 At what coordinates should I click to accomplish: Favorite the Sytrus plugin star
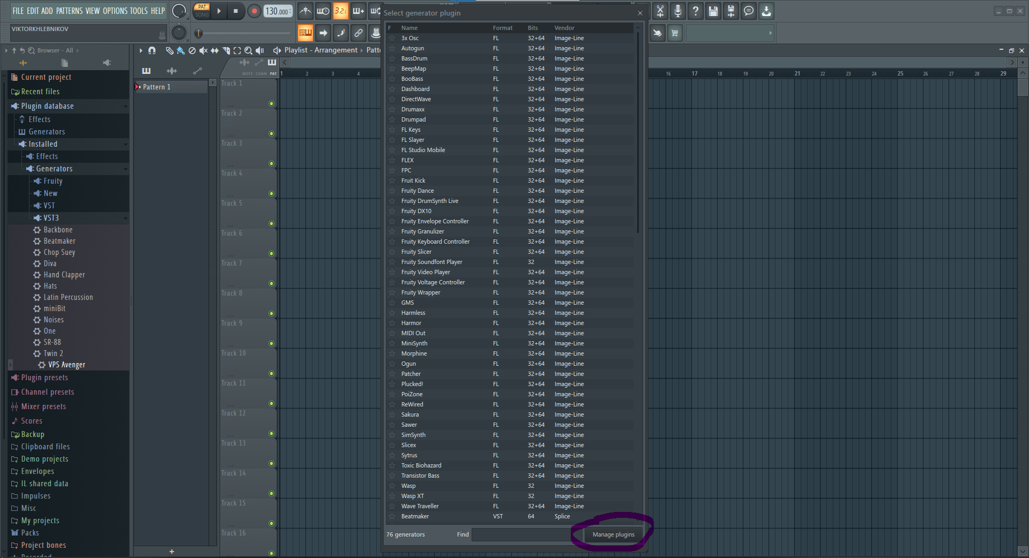392,455
